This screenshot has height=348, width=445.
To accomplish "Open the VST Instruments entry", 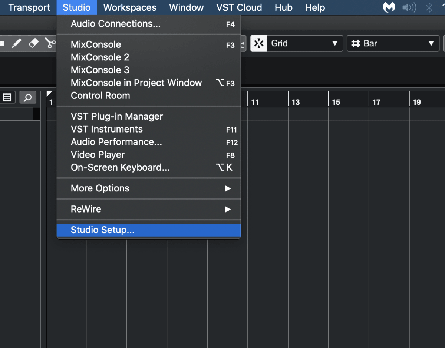I will (149, 129).
